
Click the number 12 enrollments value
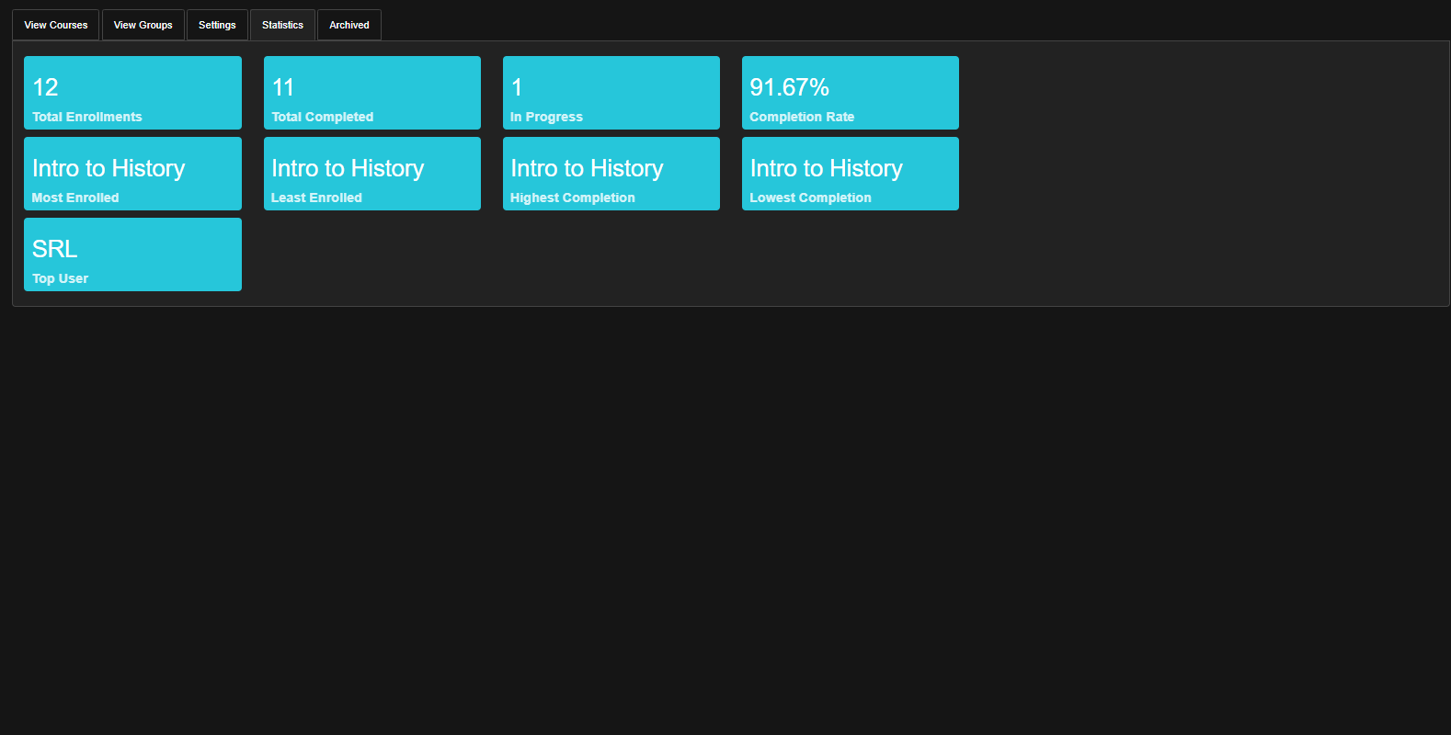coord(45,87)
